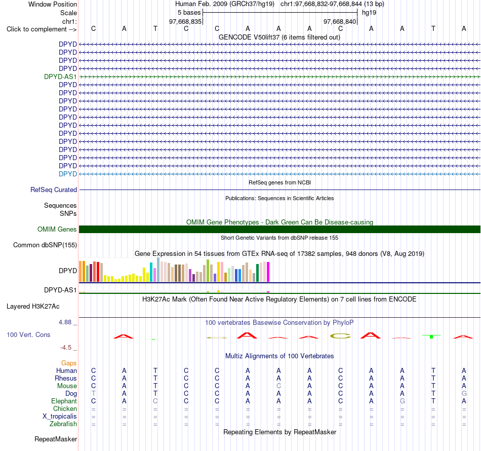The height and width of the screenshot is (451, 481).
Task: Click the green DPYD-AS1 gene label in the GENCODE track
Action: point(60,77)
